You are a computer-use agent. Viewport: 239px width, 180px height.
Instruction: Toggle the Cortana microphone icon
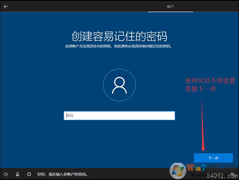[x=18, y=174]
